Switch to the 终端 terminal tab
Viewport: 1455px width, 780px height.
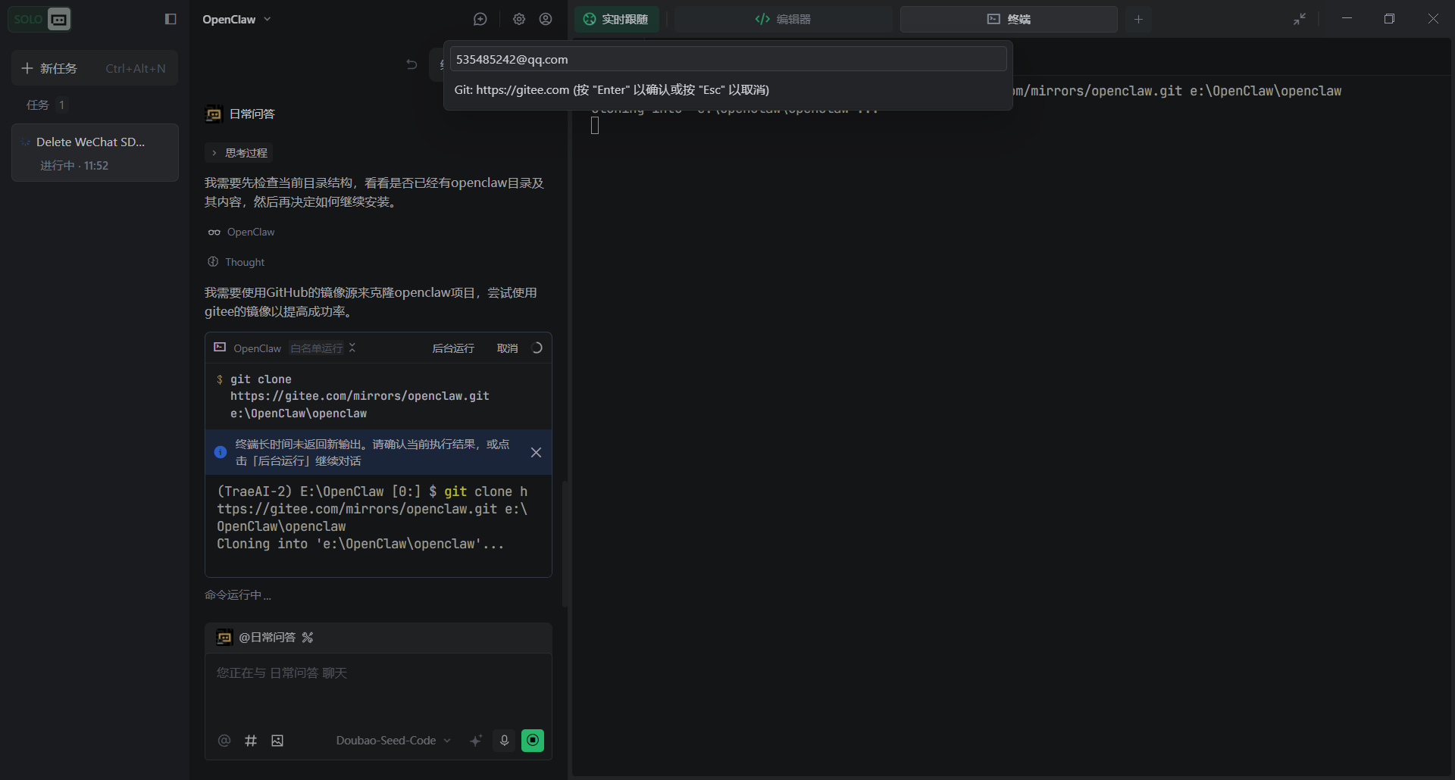1009,20
